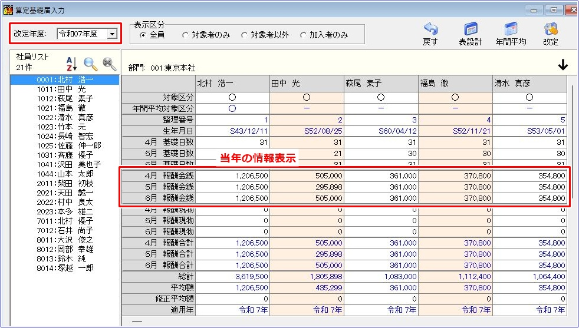Click the black down arrow next to department

pyautogui.click(x=562, y=65)
